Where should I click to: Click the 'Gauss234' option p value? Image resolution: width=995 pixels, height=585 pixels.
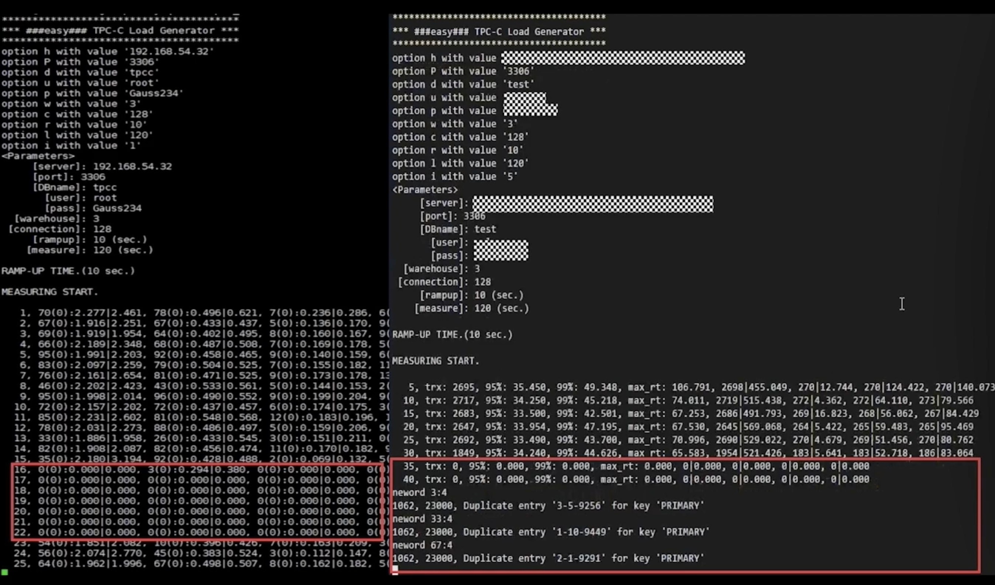(x=155, y=94)
